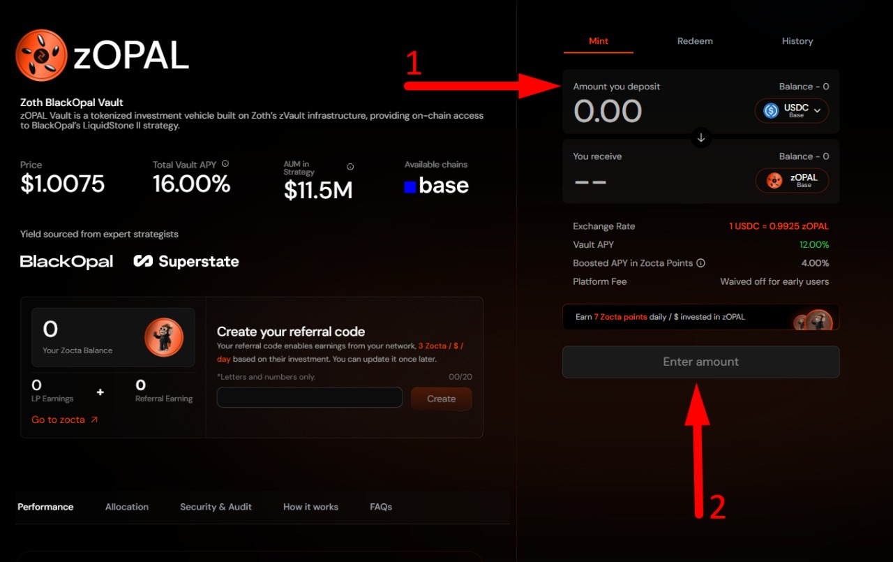Click the 16.00% Total Vault APY value
The height and width of the screenshot is (562, 893).
click(x=192, y=184)
